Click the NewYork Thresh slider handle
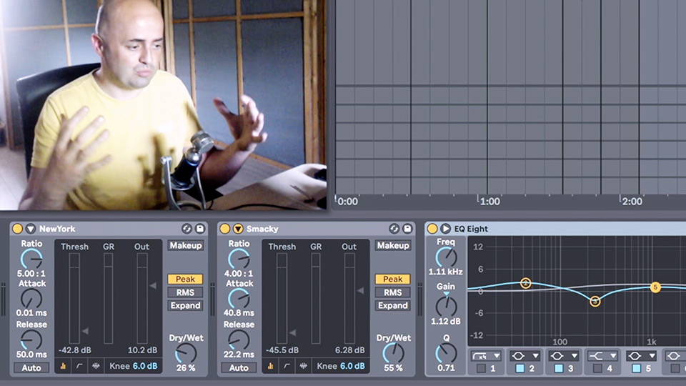Screen dimensions: 686x386 click(x=85, y=331)
